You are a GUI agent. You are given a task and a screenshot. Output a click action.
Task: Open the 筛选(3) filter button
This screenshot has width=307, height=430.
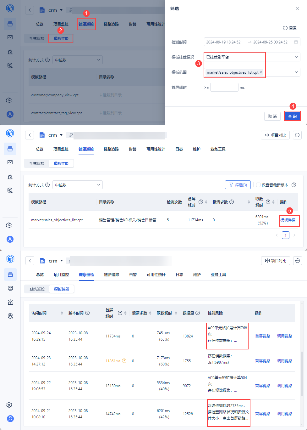[238, 185]
